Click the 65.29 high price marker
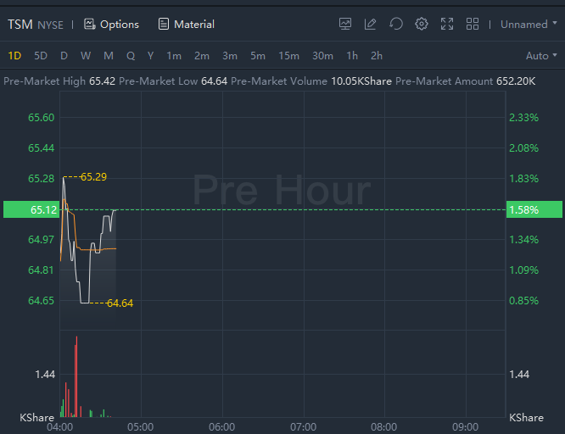Image resolution: width=565 pixels, height=434 pixels. click(93, 177)
